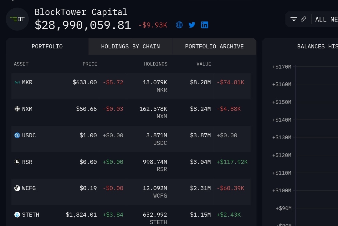This screenshot has height=226, width=338.
Task: Click WCFG value change -$60.39K
Action: [x=230, y=188]
